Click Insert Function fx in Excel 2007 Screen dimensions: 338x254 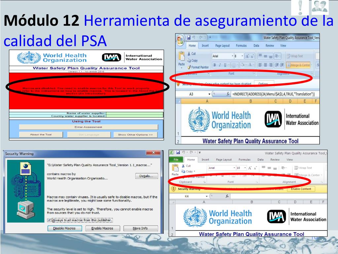(x=228, y=94)
